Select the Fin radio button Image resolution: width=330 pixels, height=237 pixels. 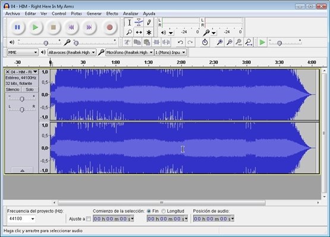tap(149, 211)
